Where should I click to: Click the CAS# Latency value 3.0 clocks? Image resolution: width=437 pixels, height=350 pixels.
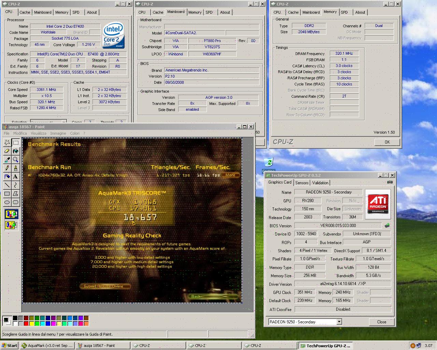tap(344, 66)
